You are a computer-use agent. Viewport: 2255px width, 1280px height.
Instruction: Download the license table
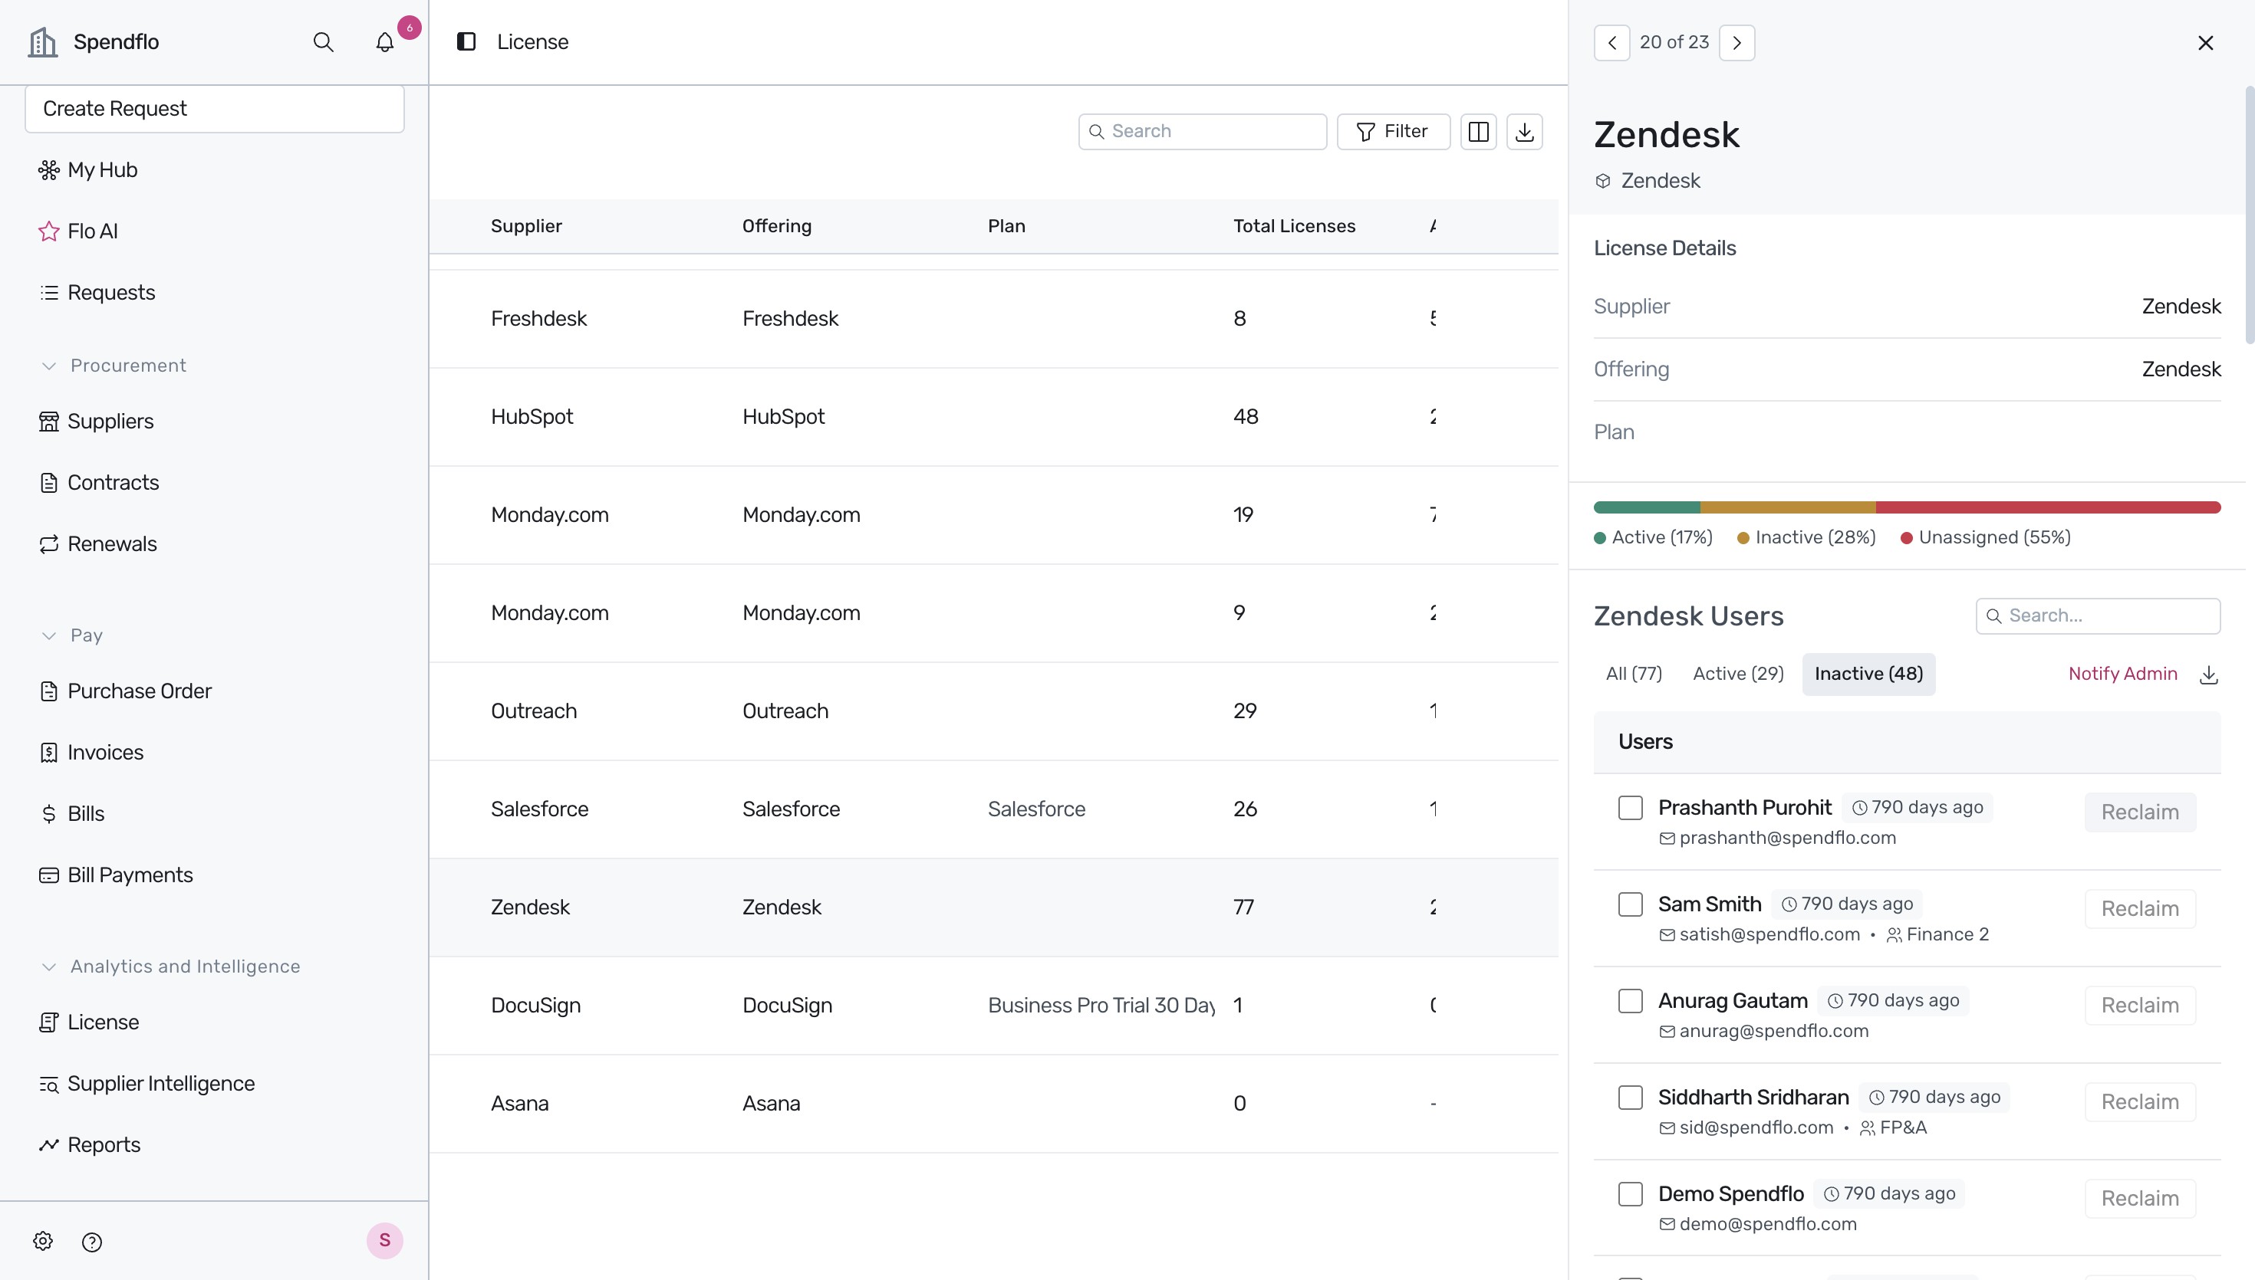coord(1524,132)
